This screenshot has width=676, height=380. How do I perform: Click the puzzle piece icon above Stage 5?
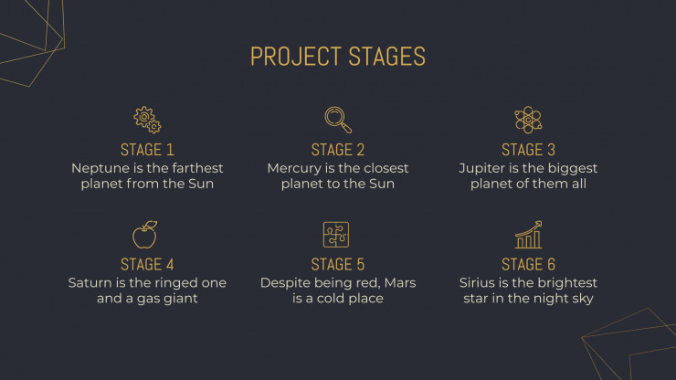[336, 235]
